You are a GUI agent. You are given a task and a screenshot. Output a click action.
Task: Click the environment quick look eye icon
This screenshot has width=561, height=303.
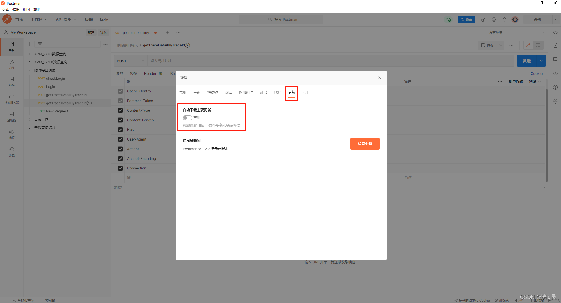pos(555,32)
